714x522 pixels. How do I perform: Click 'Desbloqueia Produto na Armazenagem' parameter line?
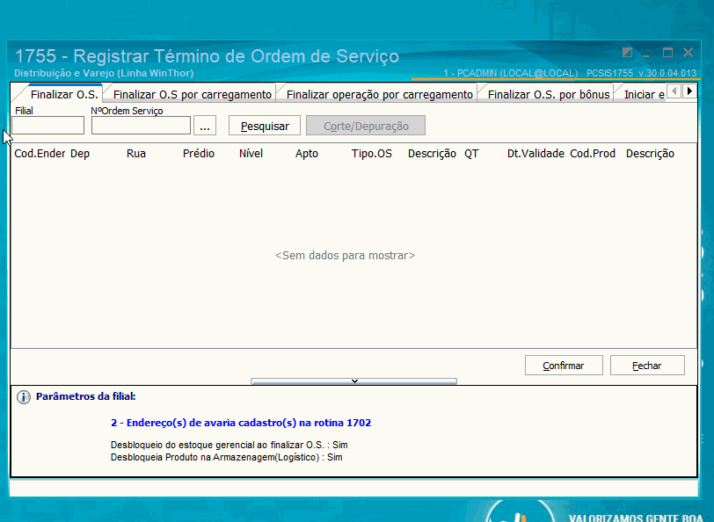point(226,457)
